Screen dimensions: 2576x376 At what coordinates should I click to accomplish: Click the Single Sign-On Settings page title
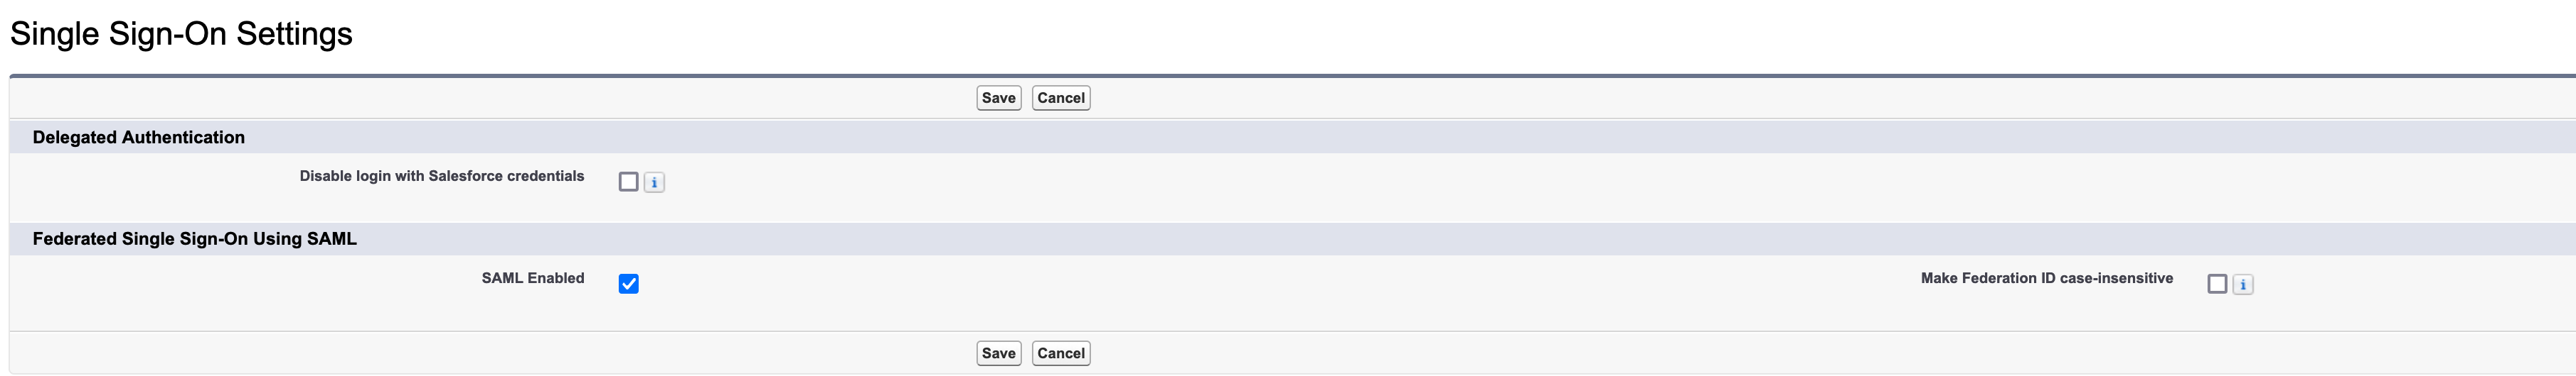coord(181,34)
